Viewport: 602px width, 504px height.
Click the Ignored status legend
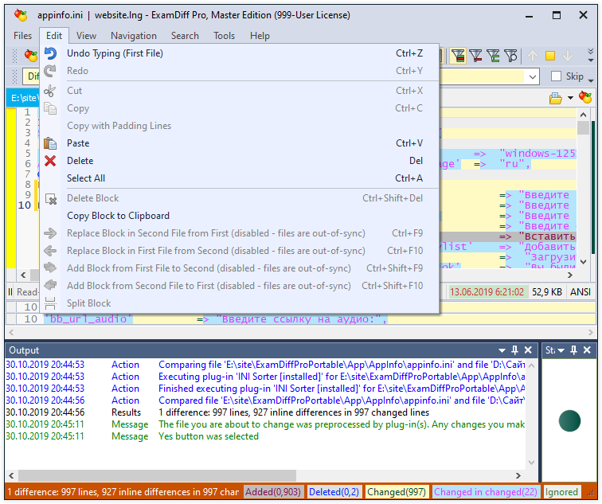(x=561, y=492)
